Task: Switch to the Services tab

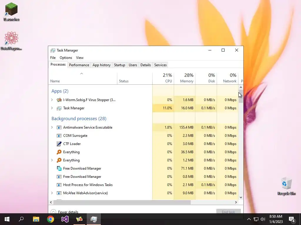Action: 160,65
